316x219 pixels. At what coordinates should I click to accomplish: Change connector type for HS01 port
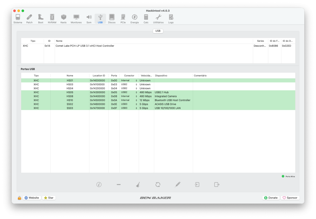[129, 80]
